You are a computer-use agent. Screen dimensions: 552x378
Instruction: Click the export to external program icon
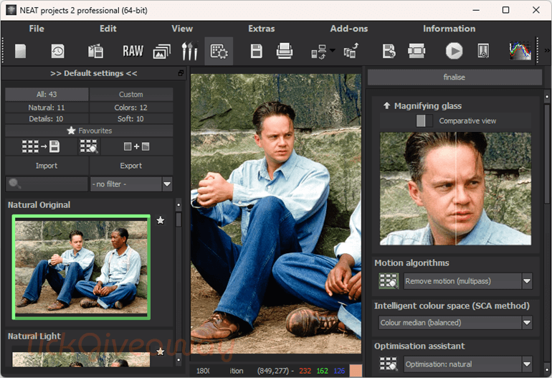319,52
